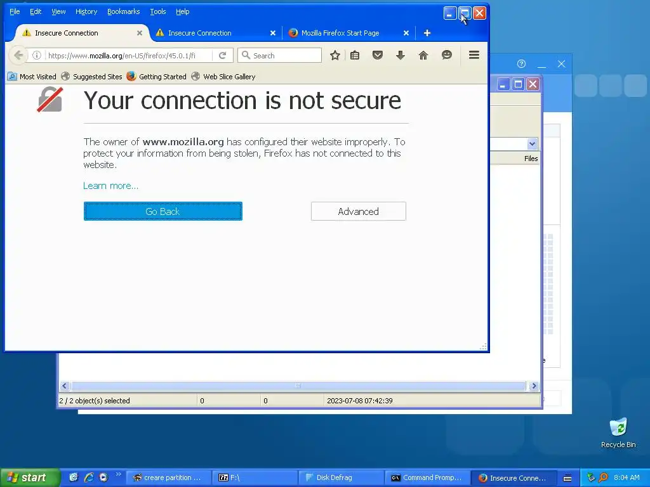Open the Recycle Bin desktop icon
Viewport: 650px width, 487px height.
[x=618, y=432]
